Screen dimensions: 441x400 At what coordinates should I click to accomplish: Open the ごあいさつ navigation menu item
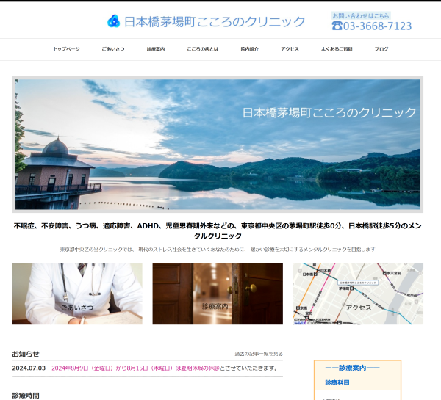pos(113,49)
